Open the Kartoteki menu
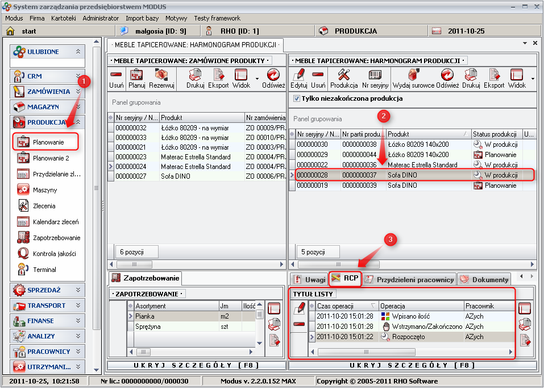Image resolution: width=544 pixels, height=388 pixels. [63, 18]
